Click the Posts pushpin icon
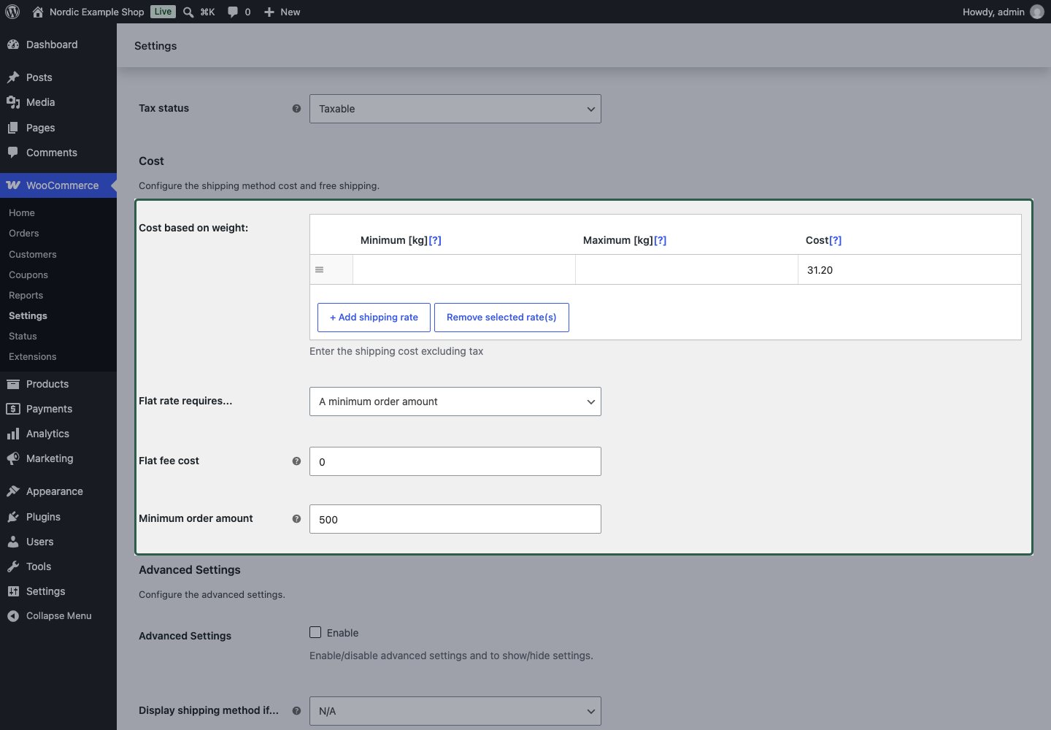 [13, 77]
